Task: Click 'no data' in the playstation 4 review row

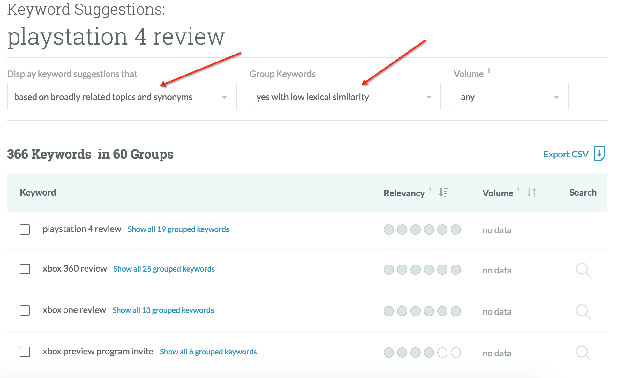Action: click(x=497, y=230)
